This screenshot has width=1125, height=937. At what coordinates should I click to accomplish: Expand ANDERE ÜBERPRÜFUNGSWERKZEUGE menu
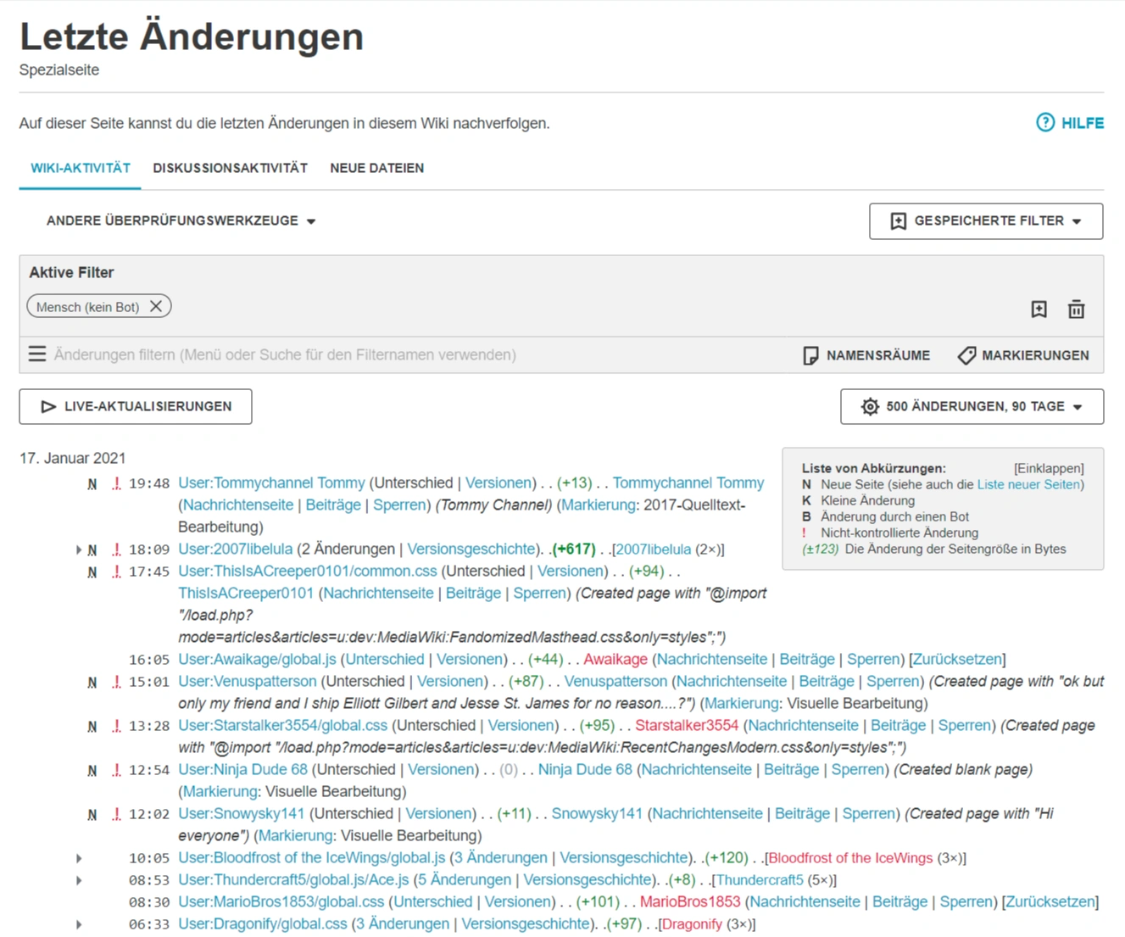(181, 221)
